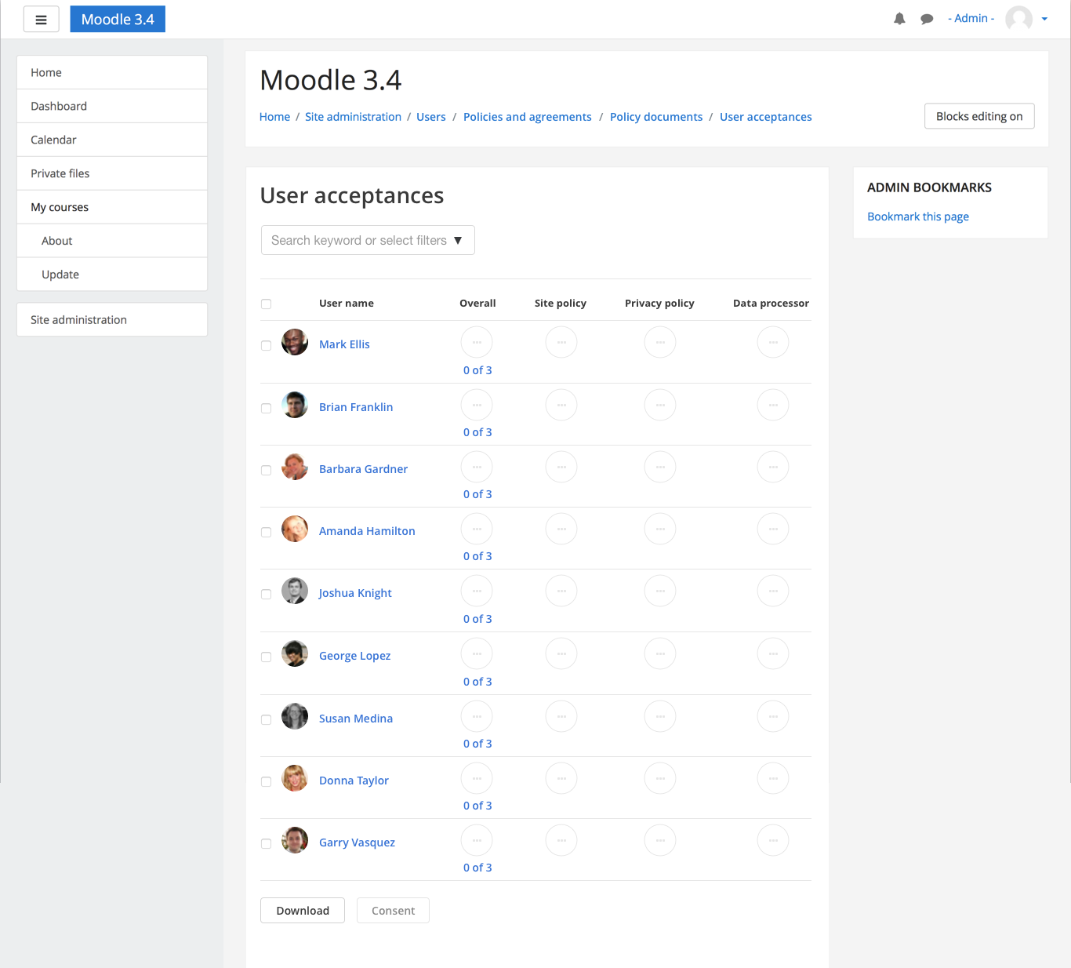Expand the user menu caret
This screenshot has width=1071, height=968.
click(x=1044, y=19)
